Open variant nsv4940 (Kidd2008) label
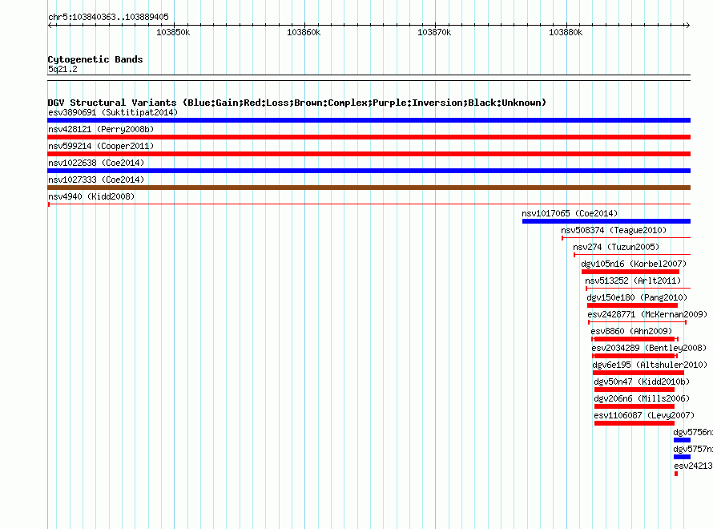Screen dimensions: 713x529 91,196
